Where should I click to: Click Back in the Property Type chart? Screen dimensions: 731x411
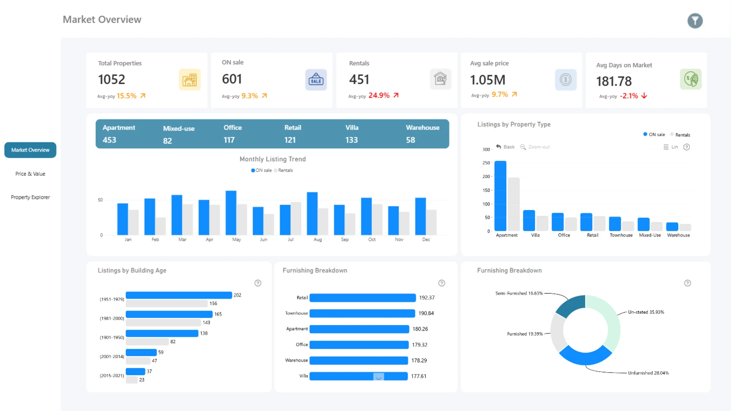[x=505, y=147]
